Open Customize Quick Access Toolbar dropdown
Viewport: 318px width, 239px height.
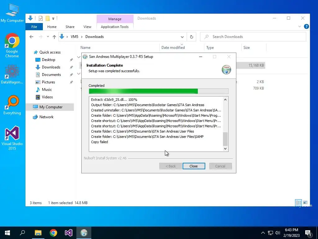pyautogui.click(x=53, y=18)
